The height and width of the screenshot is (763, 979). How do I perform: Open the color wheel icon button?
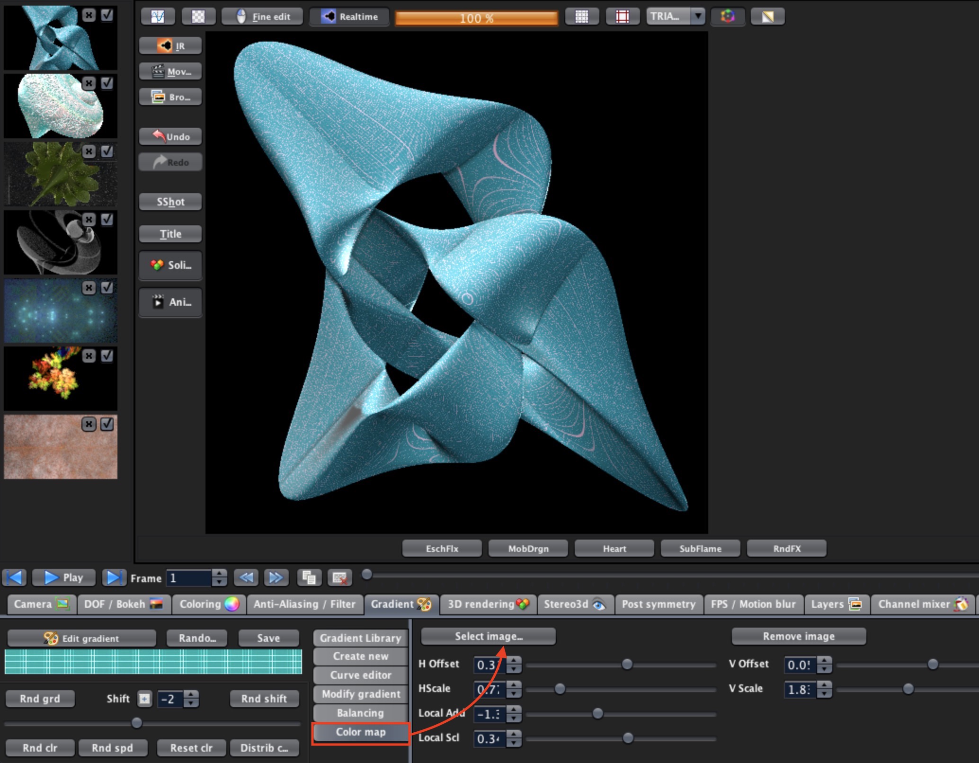point(728,17)
